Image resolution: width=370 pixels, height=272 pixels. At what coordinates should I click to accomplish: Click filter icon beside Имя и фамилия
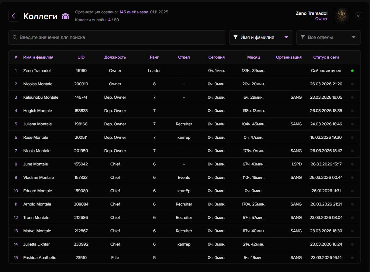click(235, 37)
